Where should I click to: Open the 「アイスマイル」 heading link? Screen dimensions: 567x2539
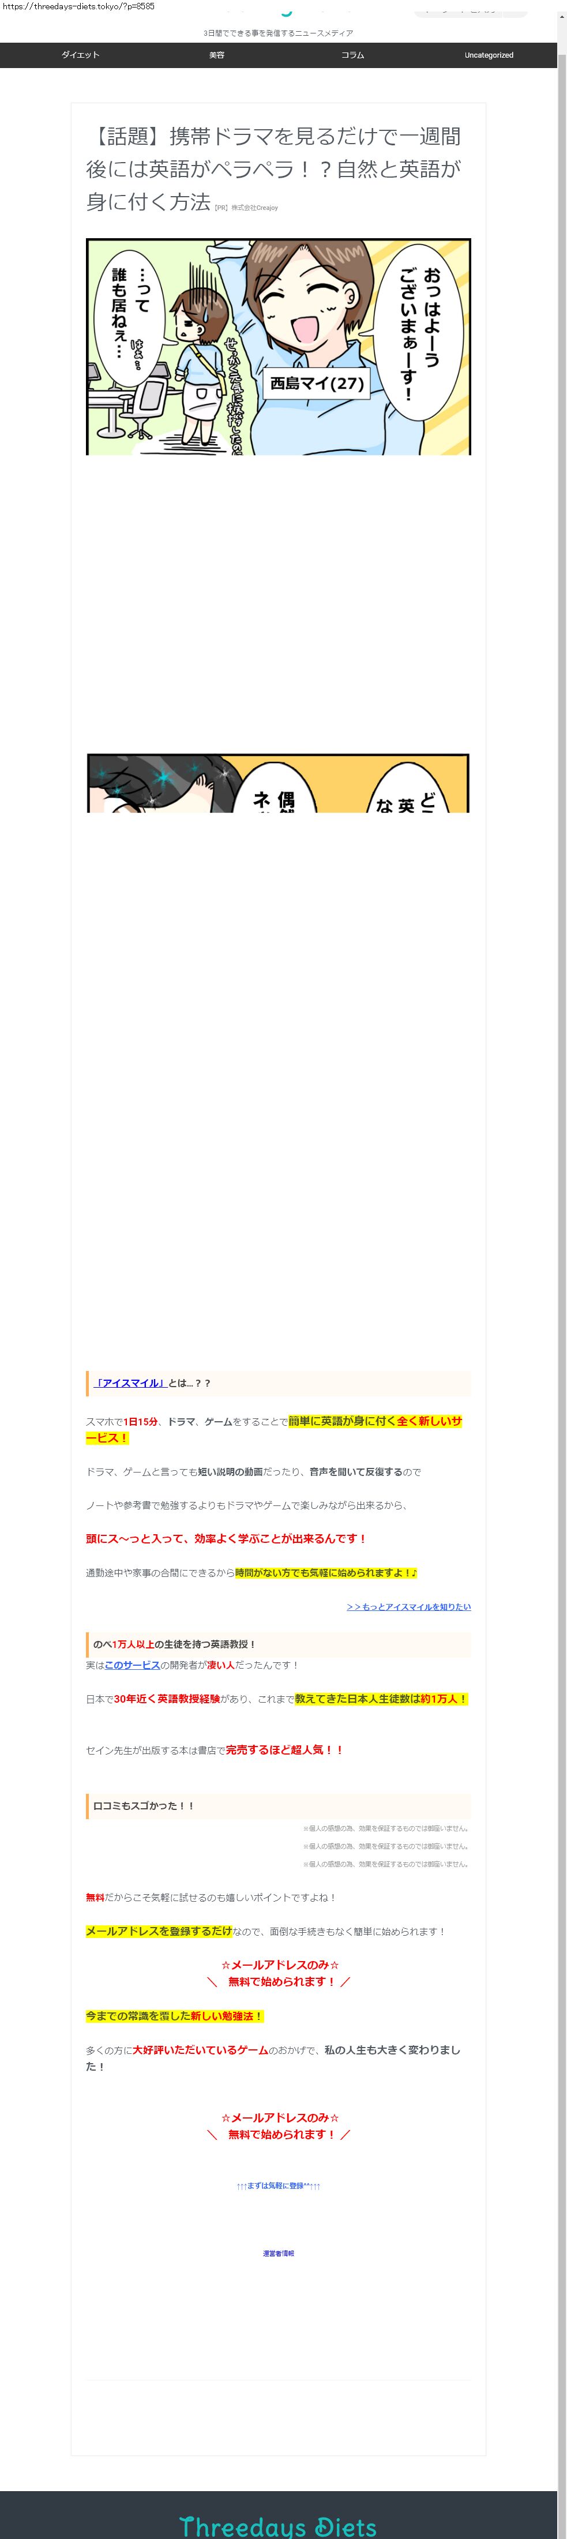click(129, 1383)
